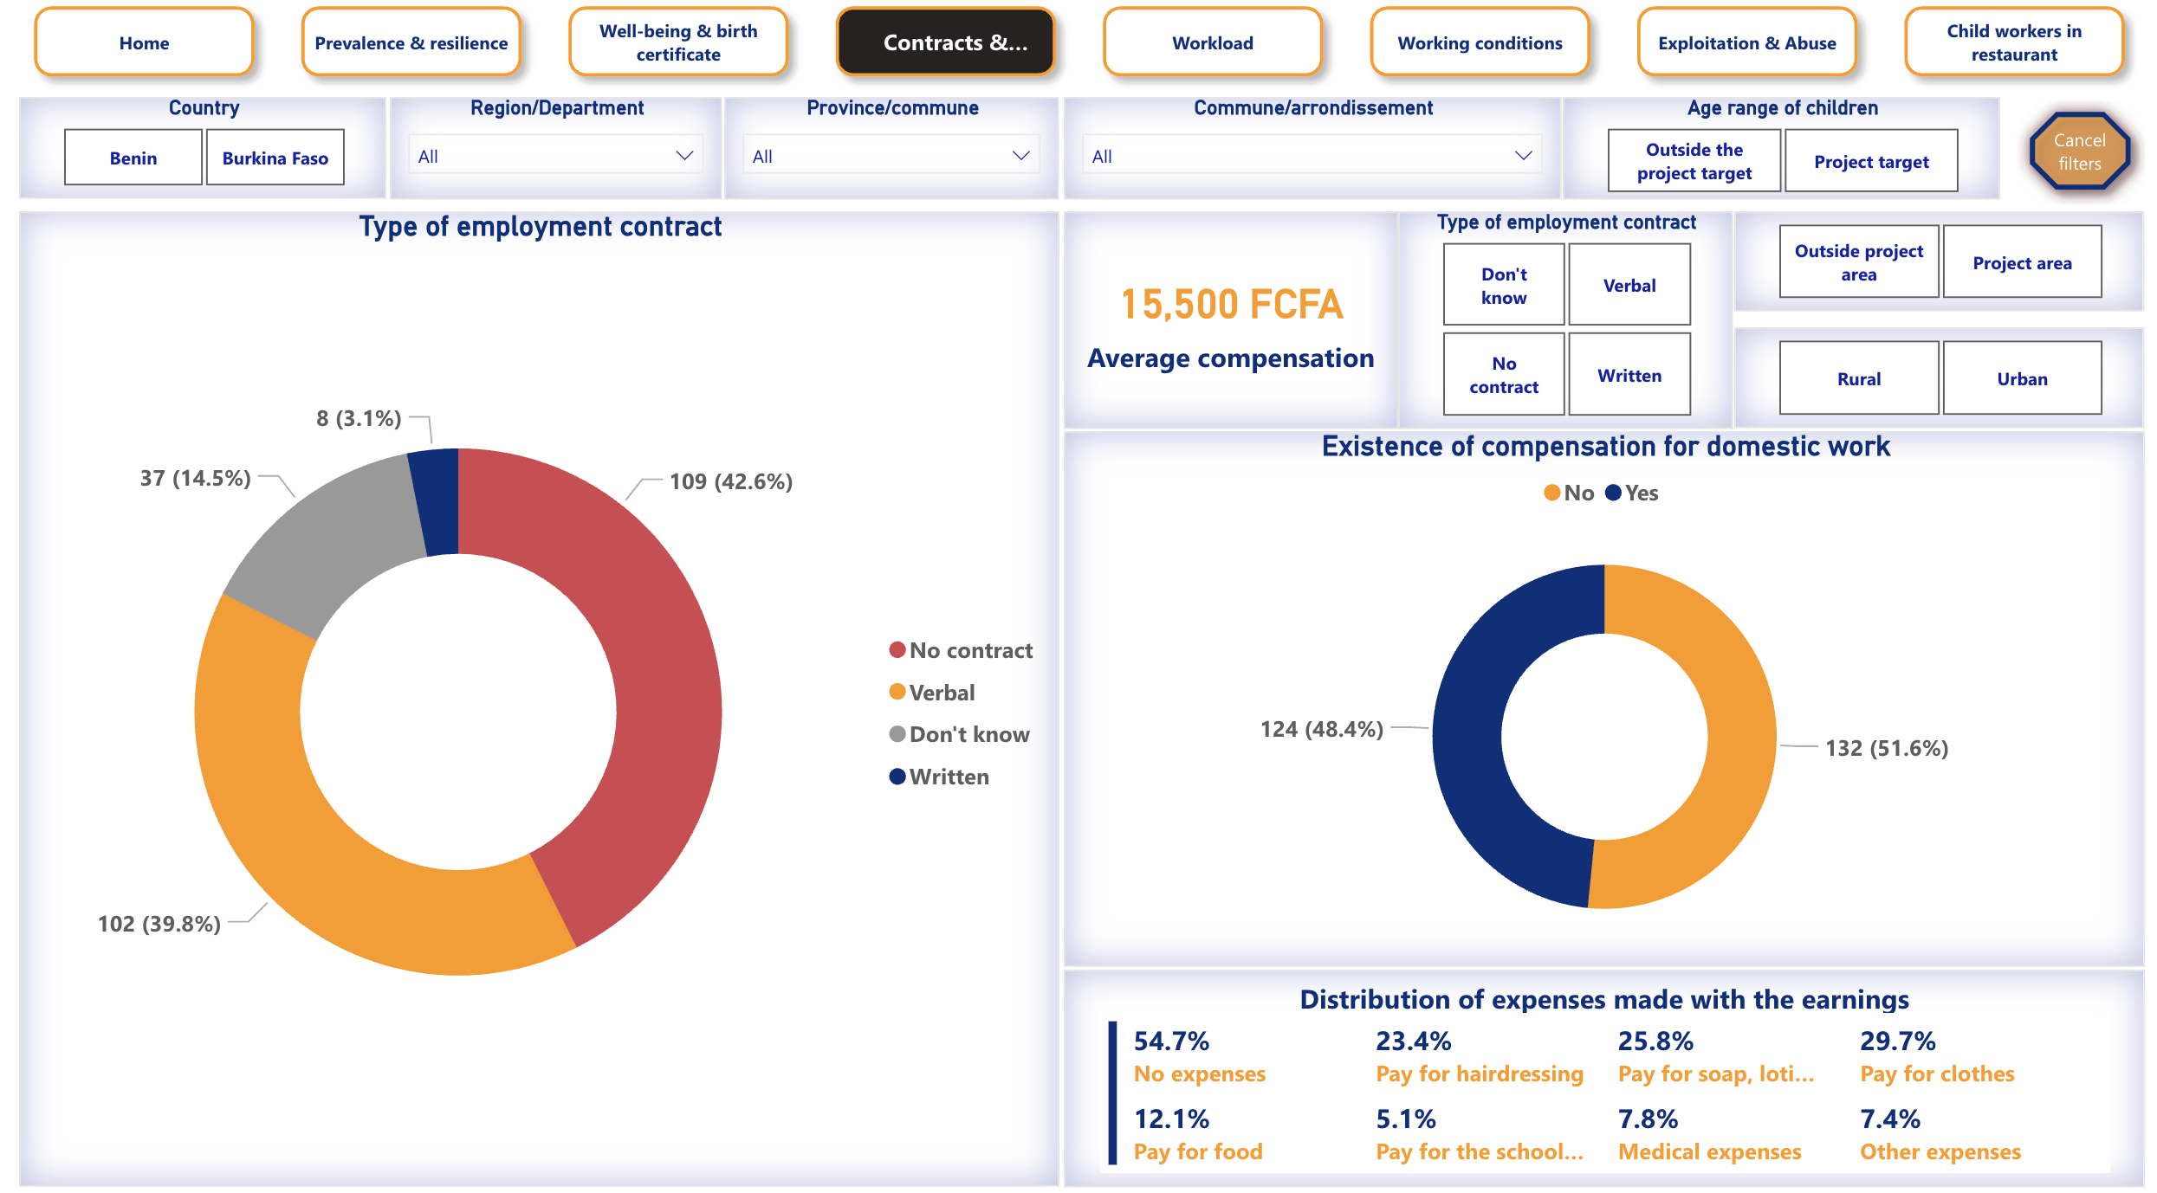Click the navy Written legend dot
Viewport: 2157px width, 1193px height.
click(x=897, y=777)
